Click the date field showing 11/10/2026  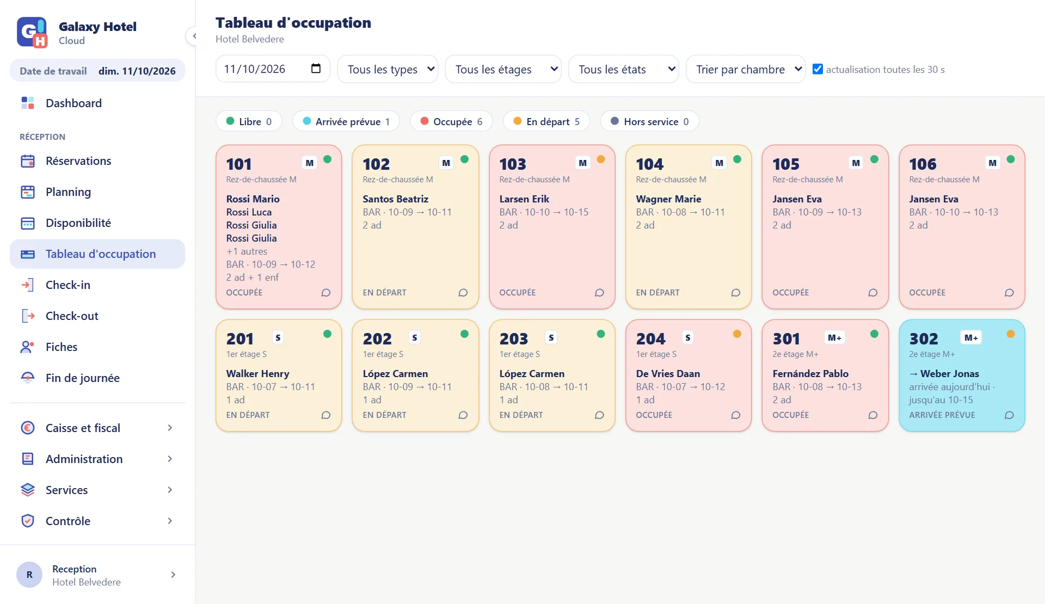click(273, 69)
